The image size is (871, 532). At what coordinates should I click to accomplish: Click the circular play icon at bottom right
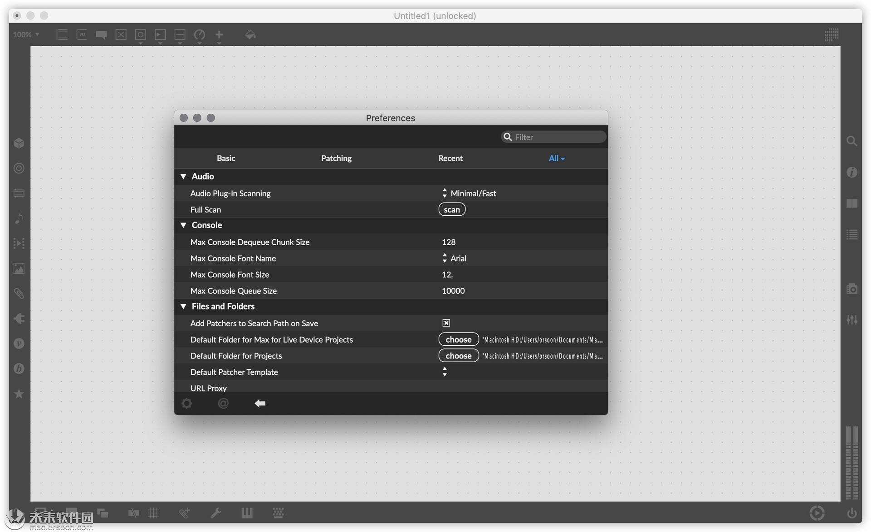point(817,513)
